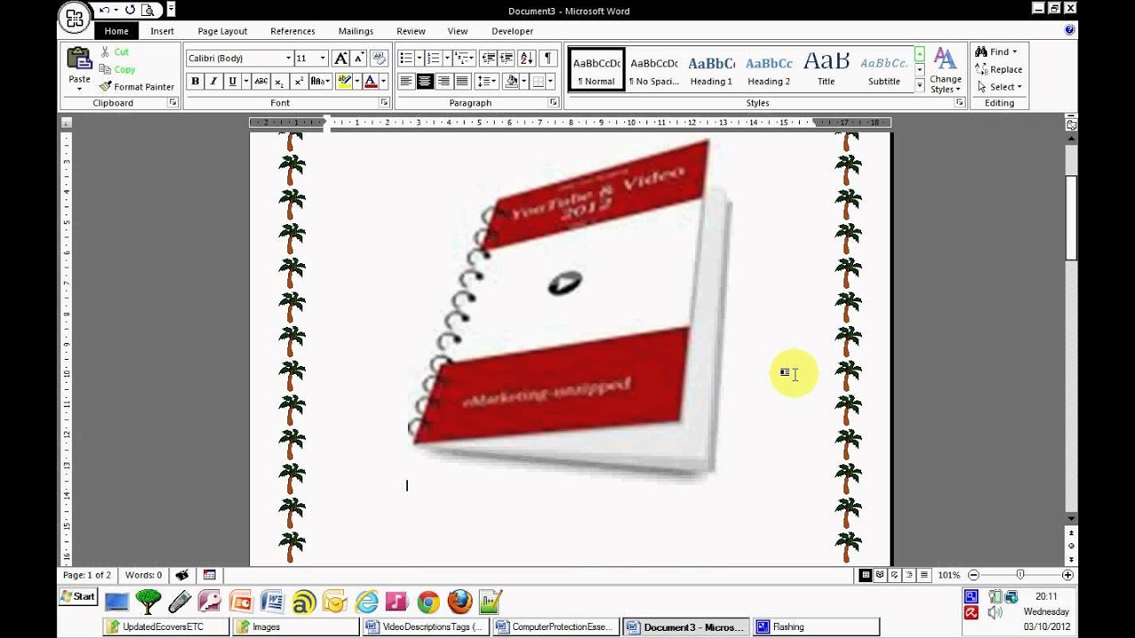Click the macro recording status bar icon

point(209,575)
